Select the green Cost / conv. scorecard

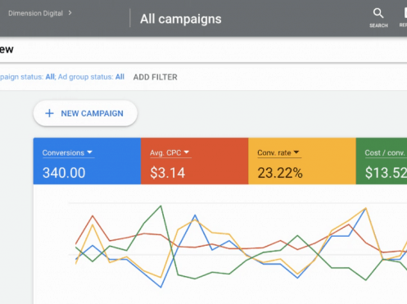(x=382, y=161)
